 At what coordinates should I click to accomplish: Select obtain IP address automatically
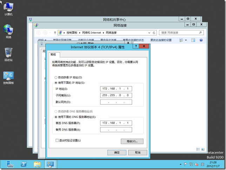(68, 78)
